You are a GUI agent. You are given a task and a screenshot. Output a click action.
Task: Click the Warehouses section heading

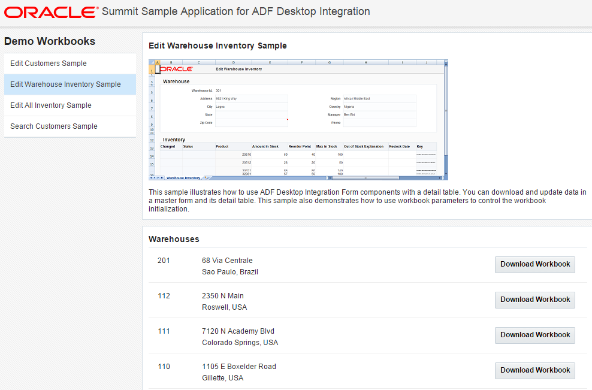(174, 239)
